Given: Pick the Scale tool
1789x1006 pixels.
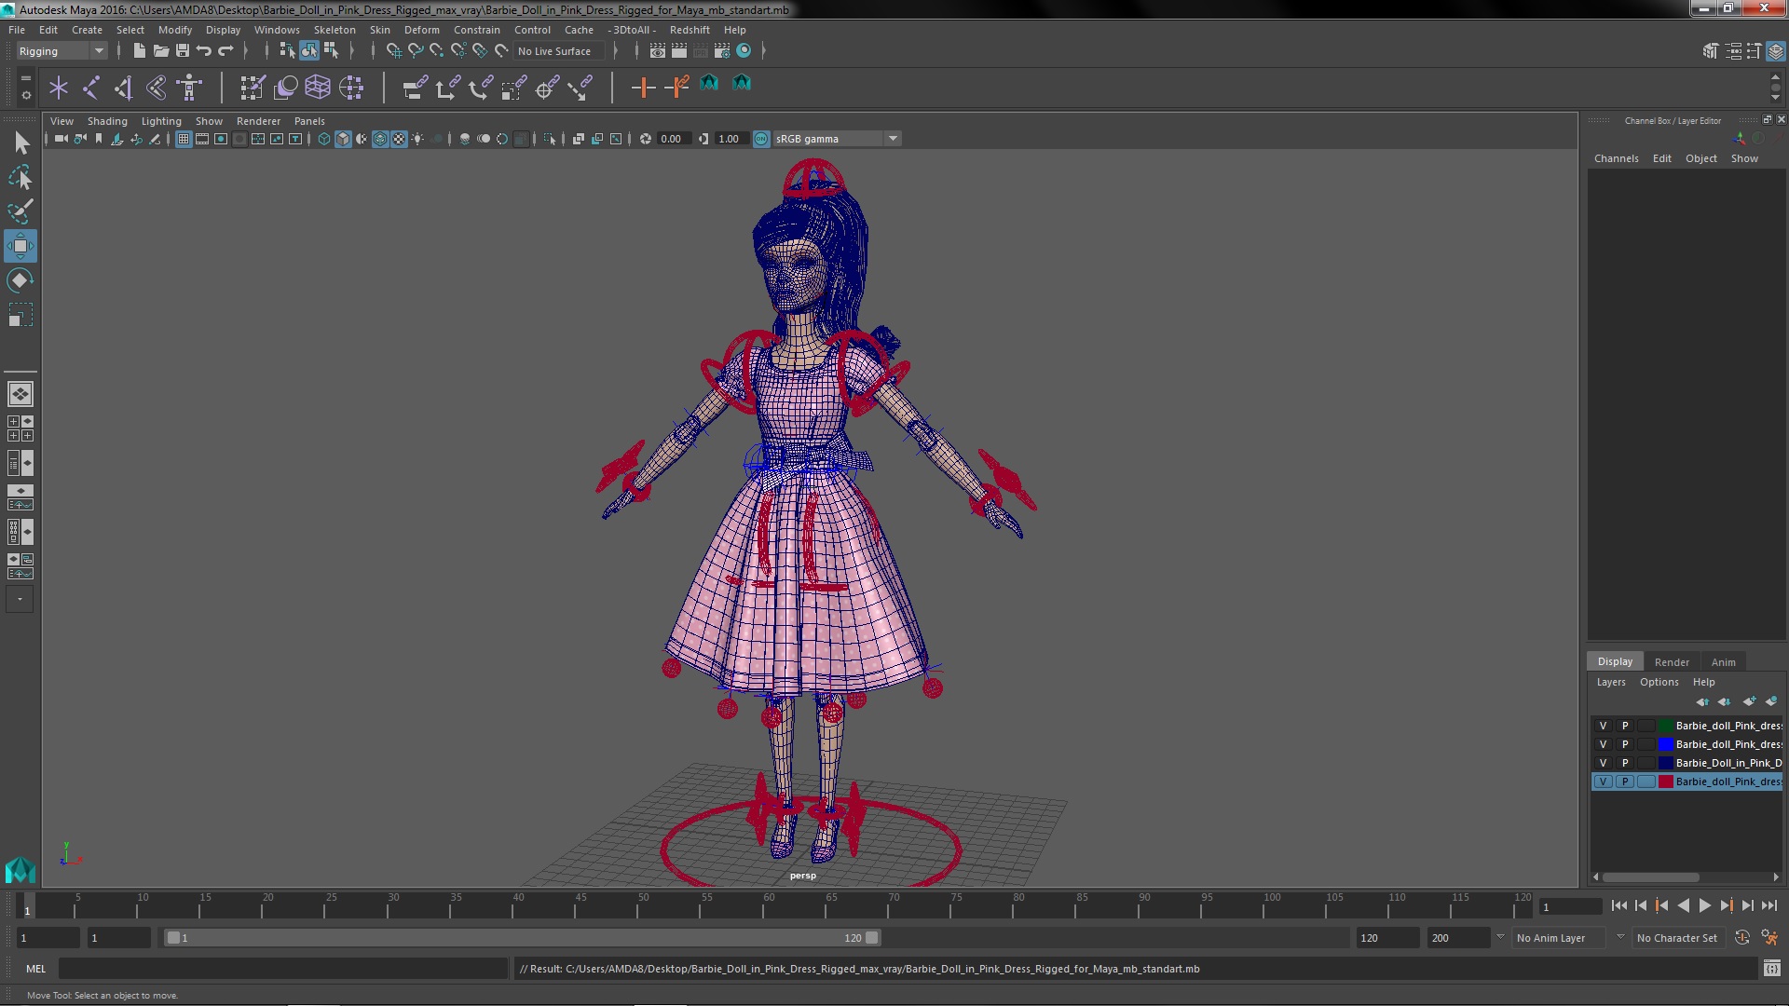Looking at the screenshot, I should pos(20,315).
